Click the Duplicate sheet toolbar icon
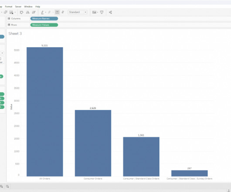Screen dimensions: 231x192 coord(6,12)
